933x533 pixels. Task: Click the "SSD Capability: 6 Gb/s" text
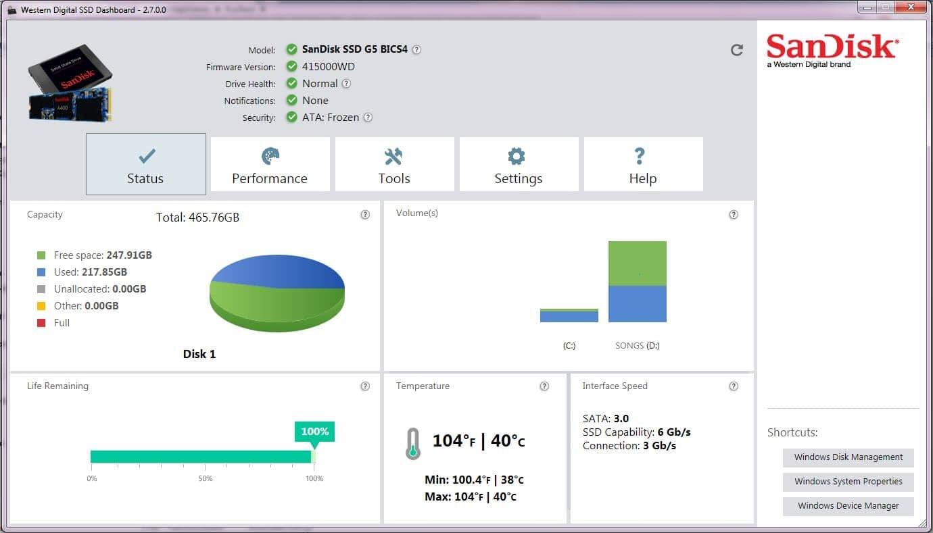(x=636, y=432)
